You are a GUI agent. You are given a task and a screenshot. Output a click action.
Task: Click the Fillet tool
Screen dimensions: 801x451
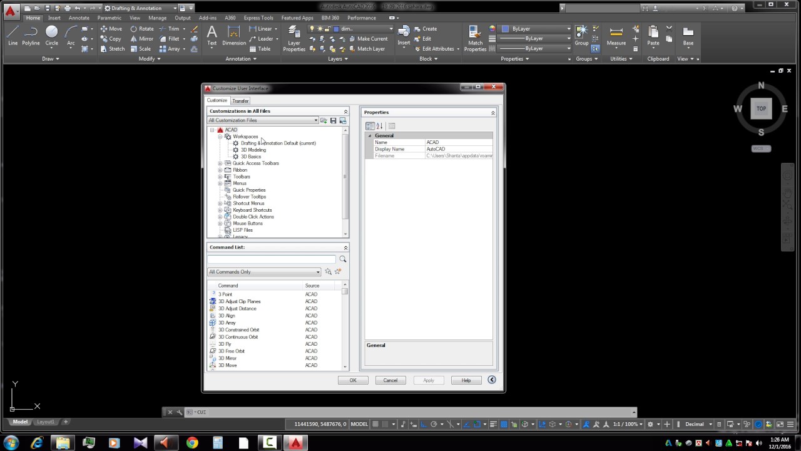click(170, 39)
